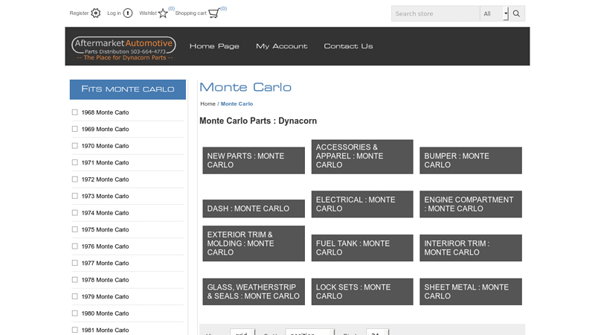Check the 1981 Monte Carlo box
The height and width of the screenshot is (335, 595).
[x=75, y=330]
